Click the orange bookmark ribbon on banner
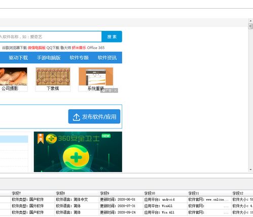 [41, 139]
